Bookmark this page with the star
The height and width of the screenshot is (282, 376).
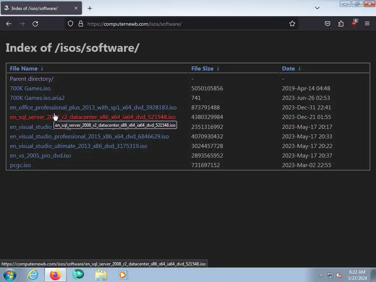point(292,24)
